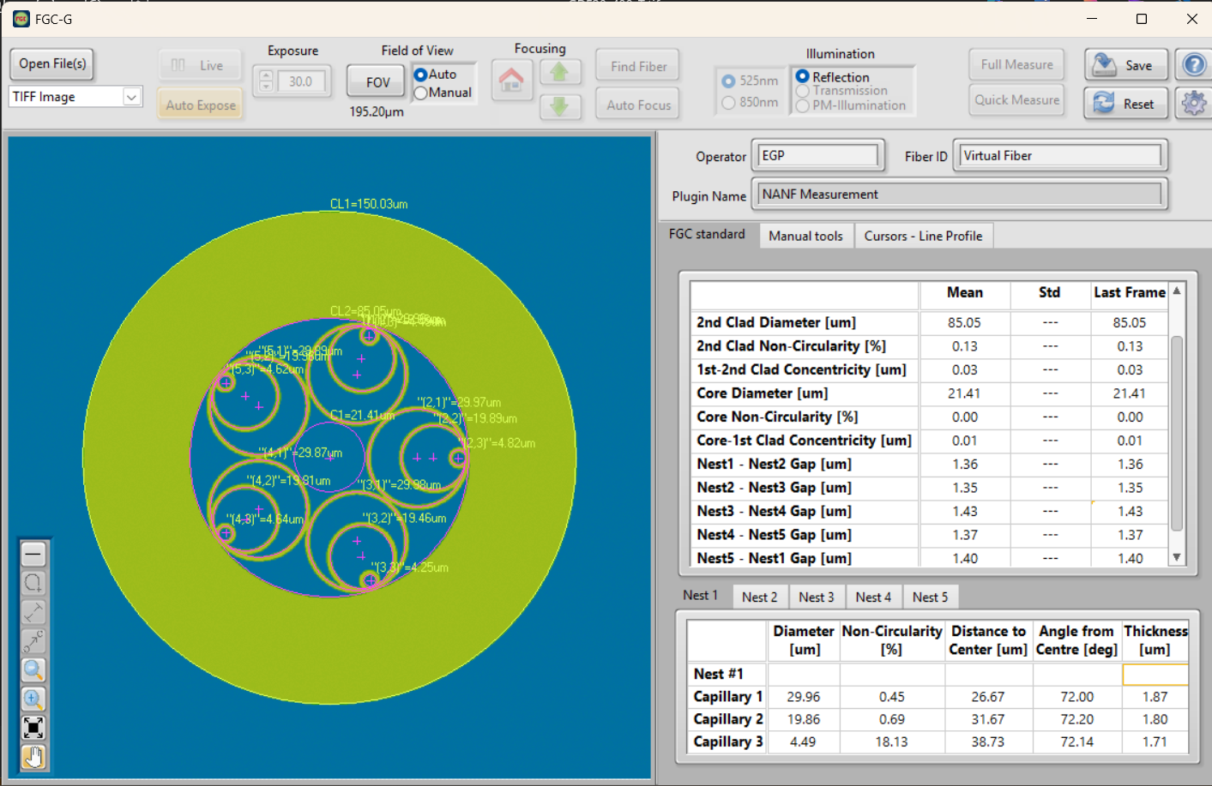Select the line drawing tool

33,555
